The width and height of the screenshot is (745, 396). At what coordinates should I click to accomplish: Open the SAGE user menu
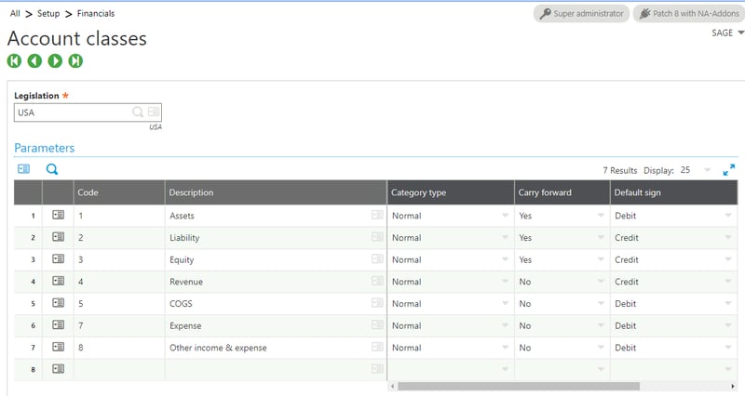[x=727, y=33]
